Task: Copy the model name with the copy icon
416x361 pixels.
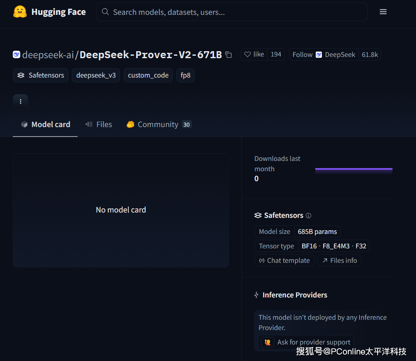Action: click(x=229, y=54)
